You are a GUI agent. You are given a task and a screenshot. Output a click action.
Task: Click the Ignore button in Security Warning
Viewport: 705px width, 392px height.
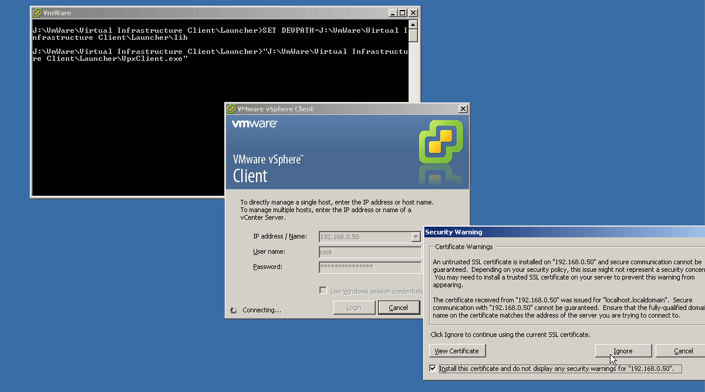pyautogui.click(x=623, y=351)
